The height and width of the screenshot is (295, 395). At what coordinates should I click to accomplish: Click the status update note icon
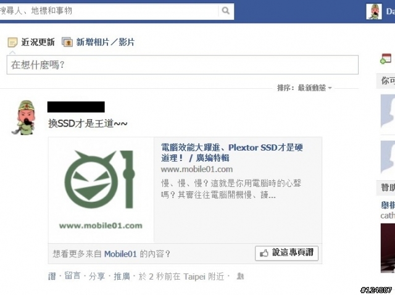[x=12, y=43]
